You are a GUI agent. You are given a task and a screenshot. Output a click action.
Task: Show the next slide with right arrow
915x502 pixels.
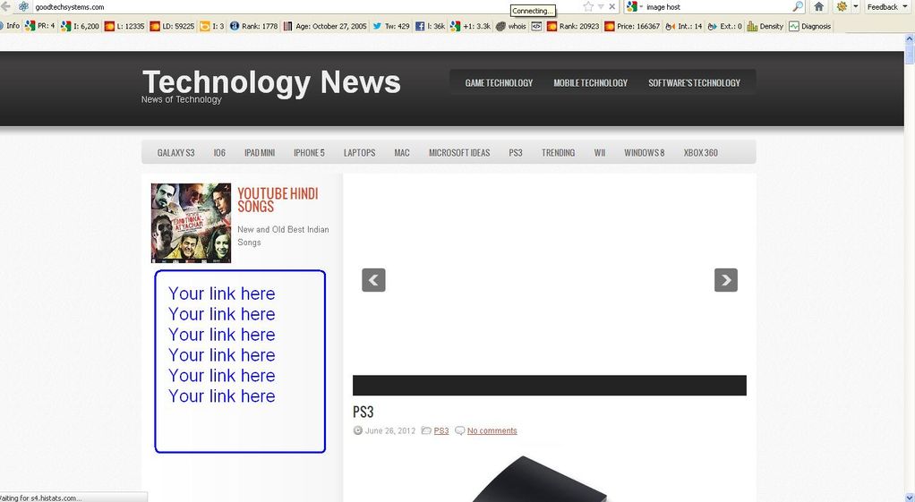(726, 280)
